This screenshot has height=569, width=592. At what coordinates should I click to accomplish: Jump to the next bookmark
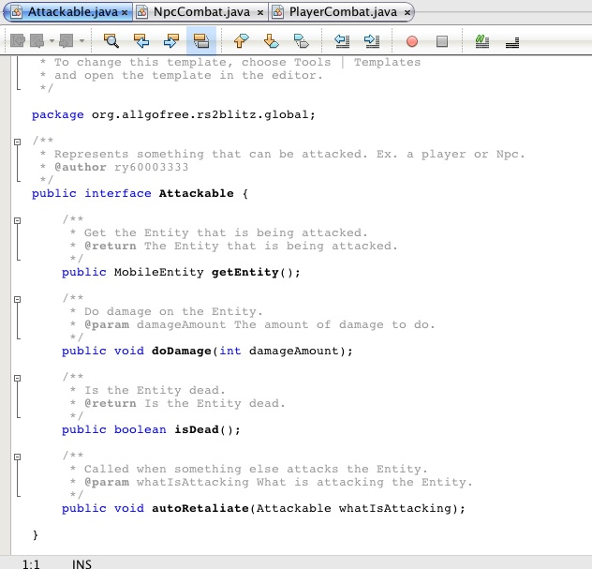(x=271, y=40)
